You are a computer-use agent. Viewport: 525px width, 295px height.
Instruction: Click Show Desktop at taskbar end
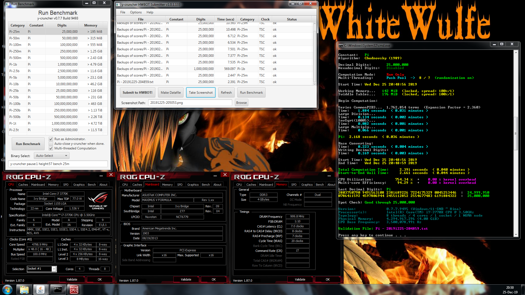[523, 290]
